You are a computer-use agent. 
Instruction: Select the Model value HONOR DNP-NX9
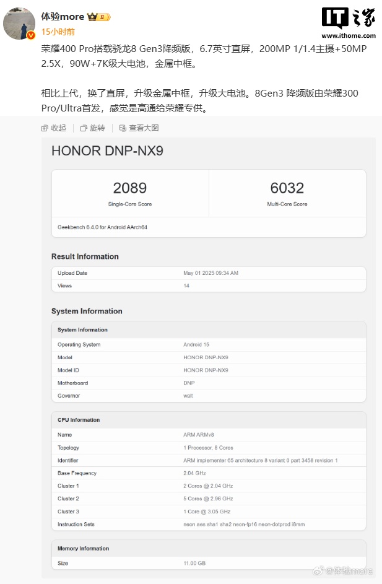click(206, 357)
